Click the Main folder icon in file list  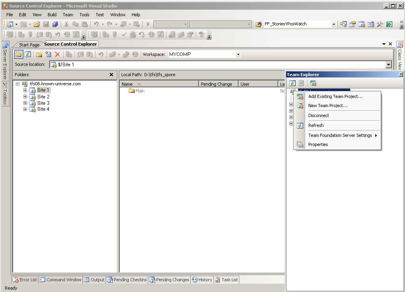pos(132,91)
